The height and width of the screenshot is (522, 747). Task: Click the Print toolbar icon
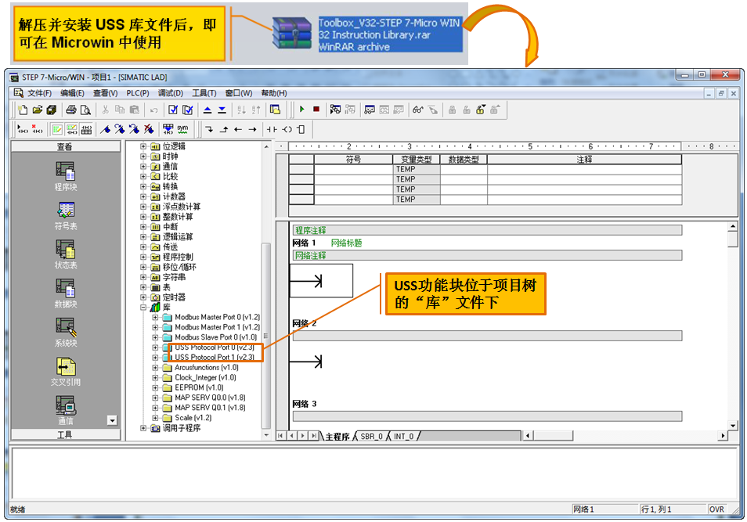click(x=71, y=110)
